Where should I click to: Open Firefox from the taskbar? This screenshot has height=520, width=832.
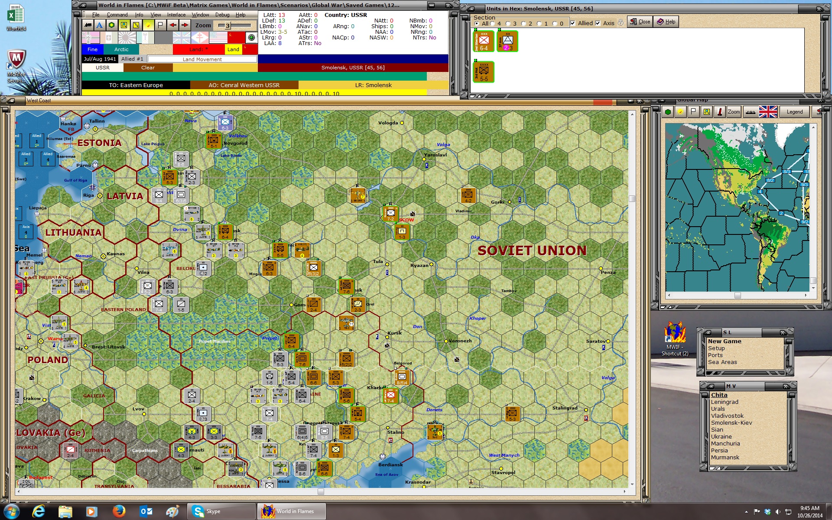118,511
